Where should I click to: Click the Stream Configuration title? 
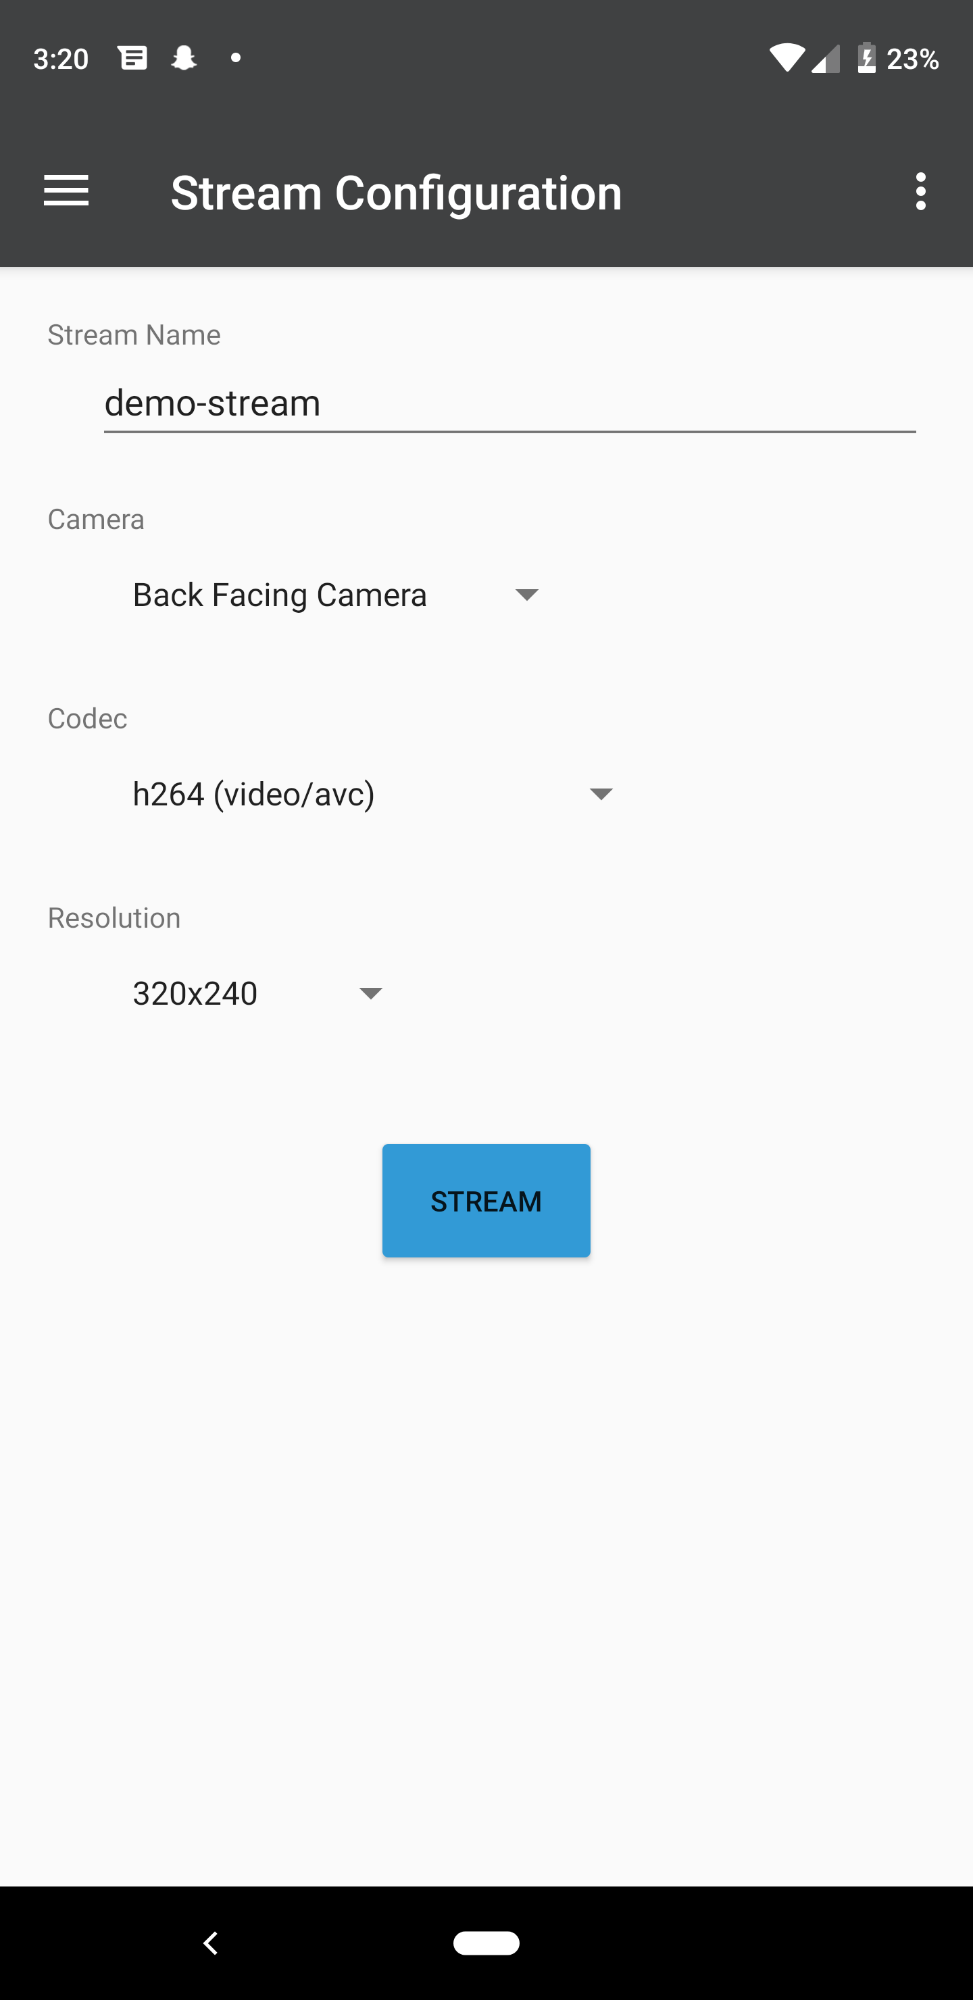coord(397,192)
